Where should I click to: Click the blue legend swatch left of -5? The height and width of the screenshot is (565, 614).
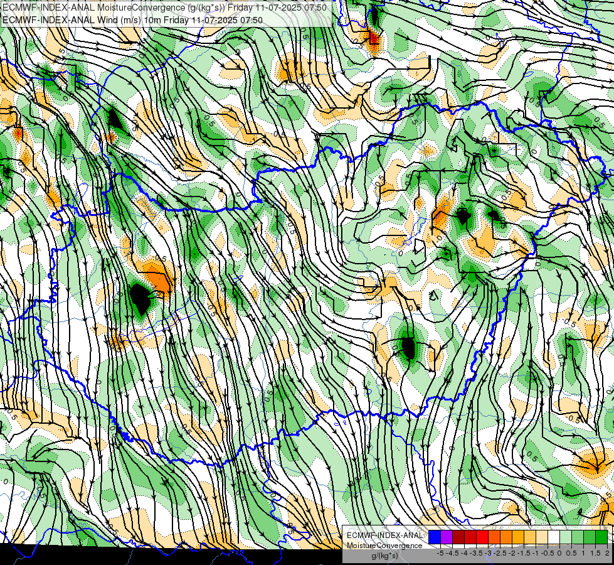pyautogui.click(x=435, y=537)
